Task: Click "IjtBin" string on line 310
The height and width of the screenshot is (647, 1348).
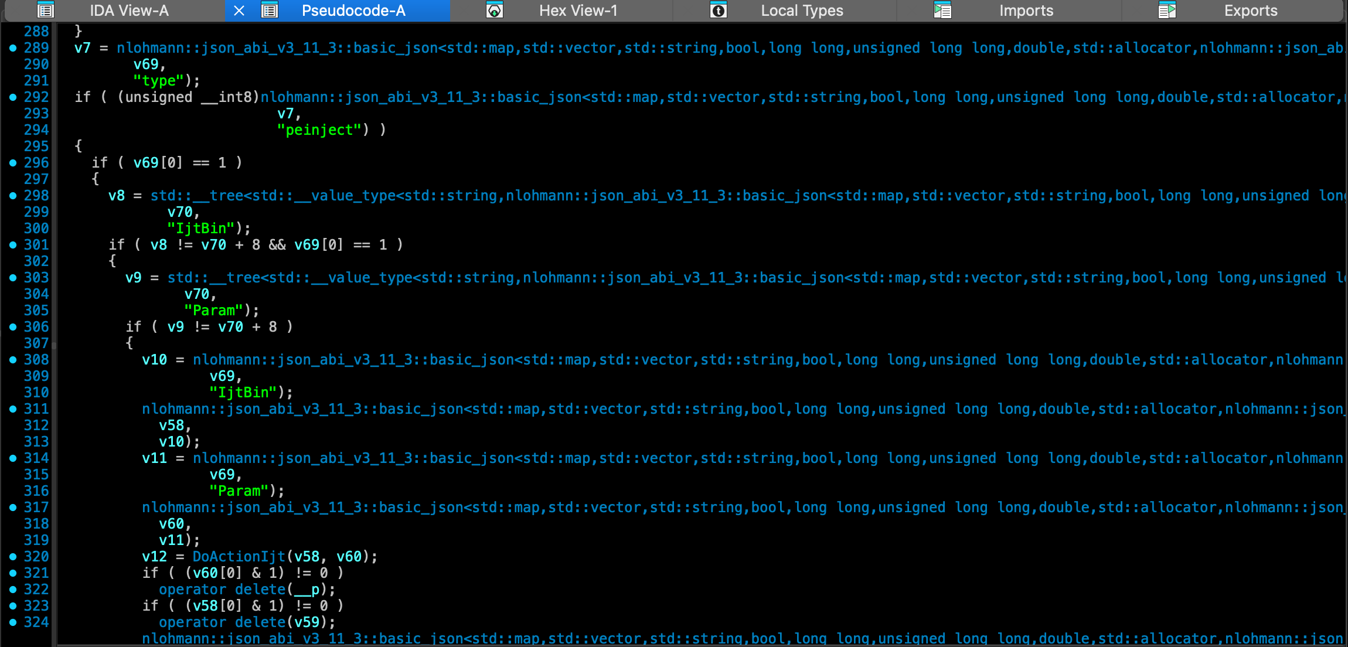Action: (243, 393)
